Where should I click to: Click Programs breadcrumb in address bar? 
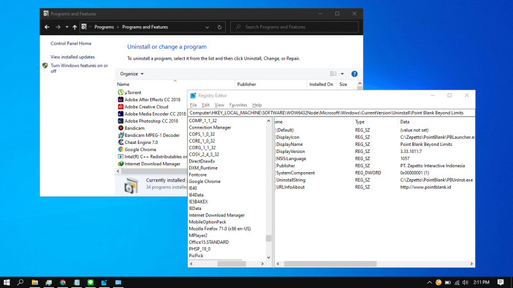point(104,27)
